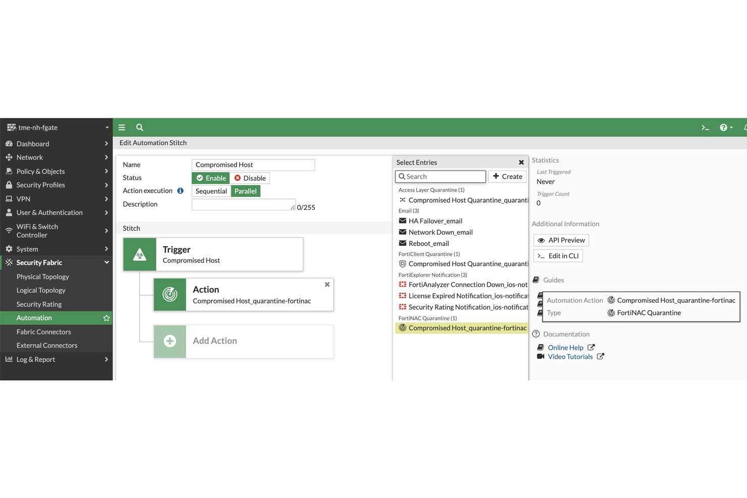Click the Security Profiles lock icon
The width and height of the screenshot is (747, 498).
9,185
